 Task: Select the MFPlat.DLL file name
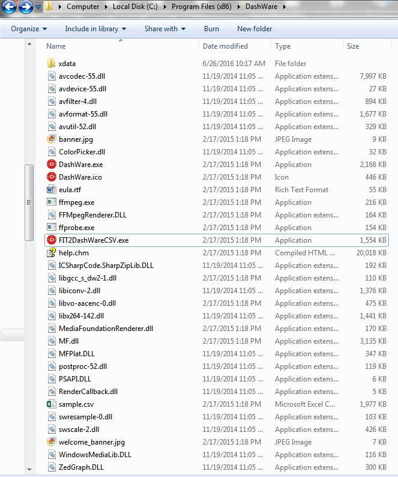click(x=77, y=353)
